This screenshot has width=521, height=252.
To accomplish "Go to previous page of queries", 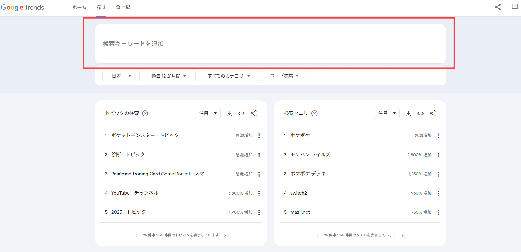I will pyautogui.click(x=318, y=236).
